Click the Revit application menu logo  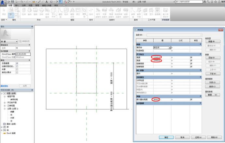coord(3,3)
